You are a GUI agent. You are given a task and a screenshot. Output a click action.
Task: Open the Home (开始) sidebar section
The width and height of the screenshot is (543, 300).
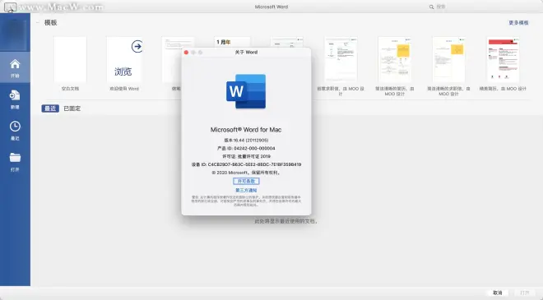tap(15, 67)
